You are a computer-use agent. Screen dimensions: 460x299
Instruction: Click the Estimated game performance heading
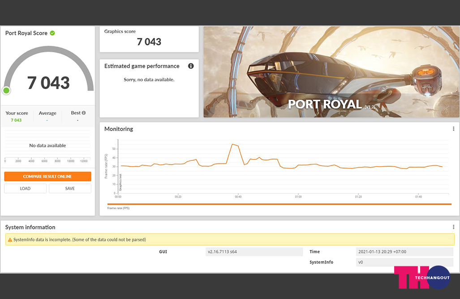[x=142, y=66]
